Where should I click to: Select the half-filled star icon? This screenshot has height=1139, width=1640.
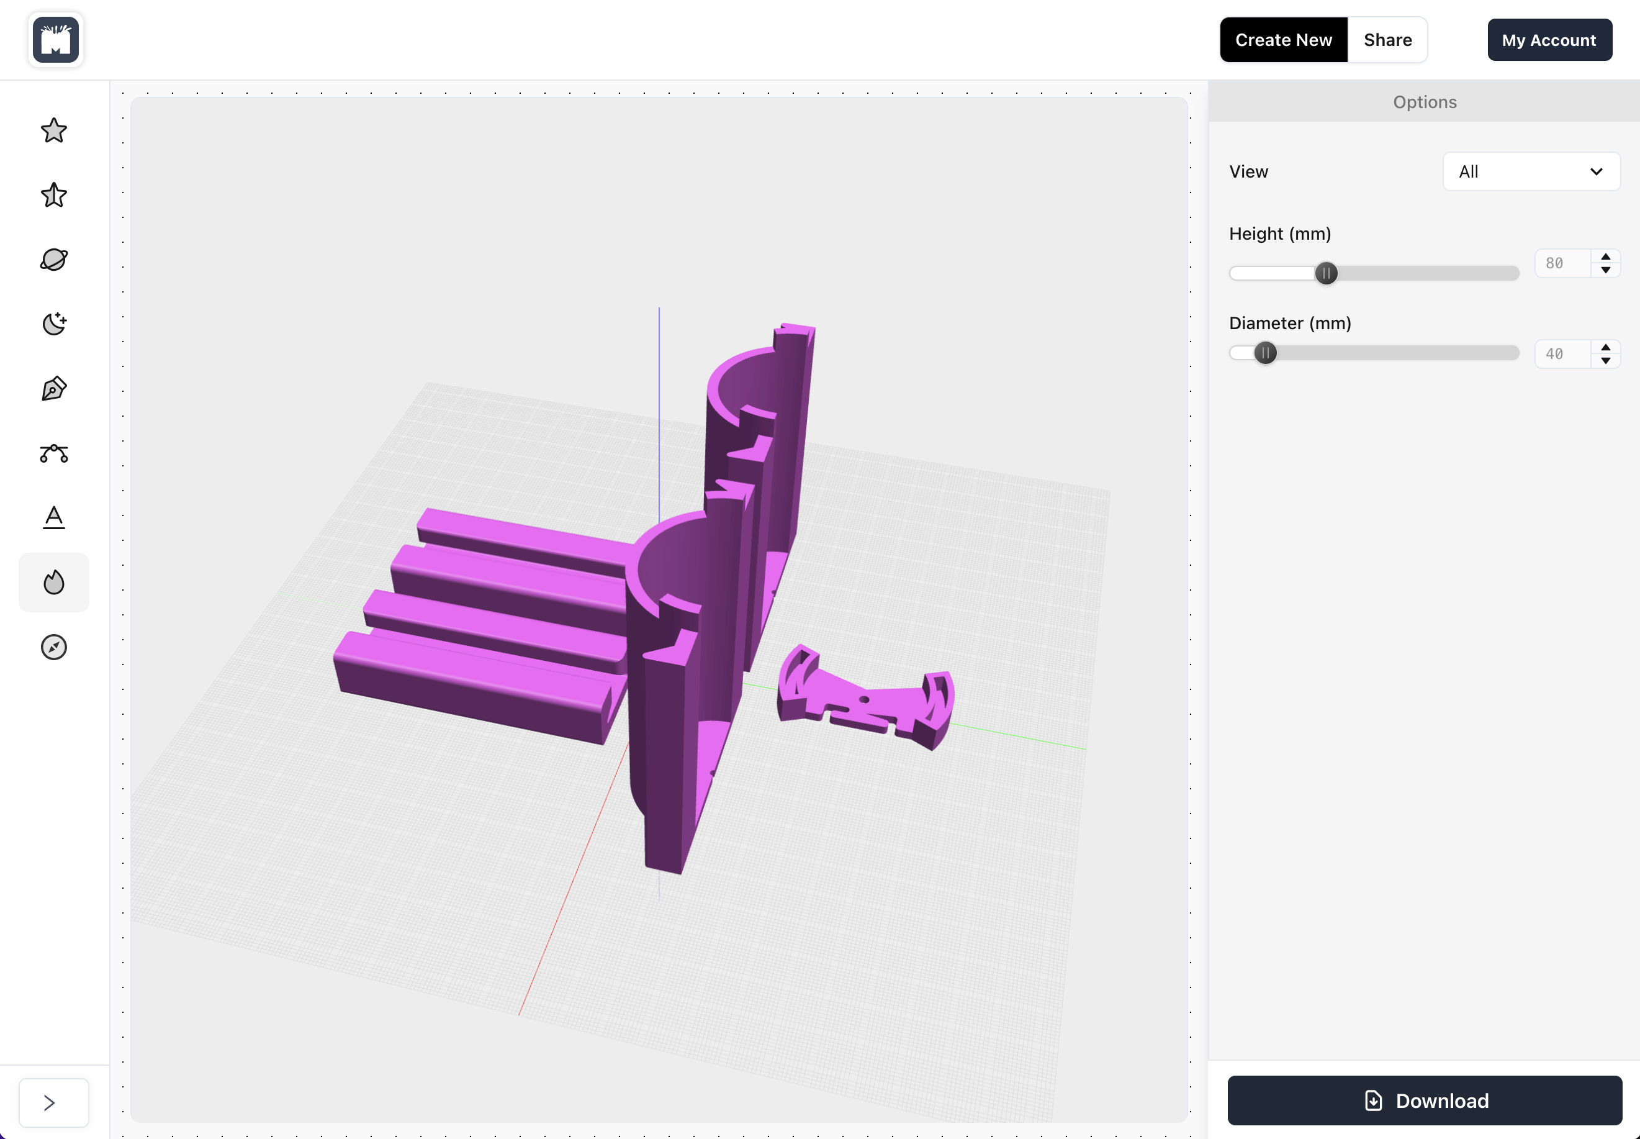(54, 195)
